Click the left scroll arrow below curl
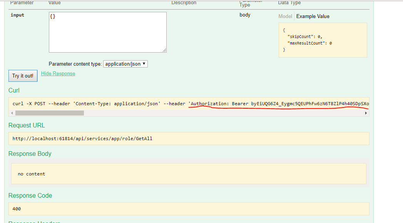The image size is (403, 223). (x=12, y=112)
